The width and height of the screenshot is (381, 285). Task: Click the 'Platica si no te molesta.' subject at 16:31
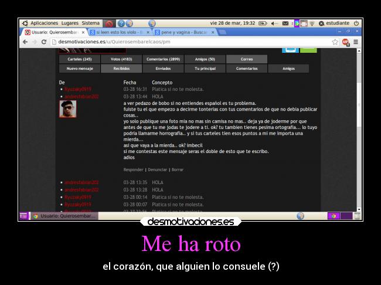coord(178,89)
